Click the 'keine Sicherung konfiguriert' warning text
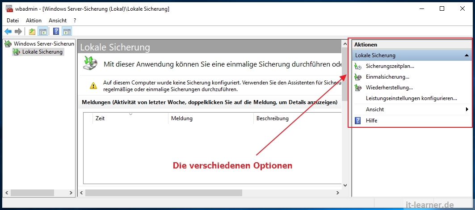 pos(223,86)
